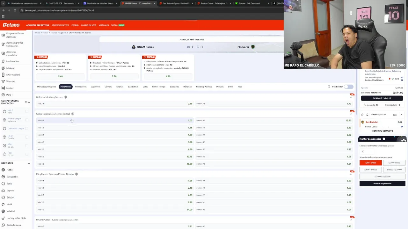Check the Premier League Inglaterra checkbox
The width and height of the screenshot is (408, 229).
pyautogui.click(x=27, y=120)
